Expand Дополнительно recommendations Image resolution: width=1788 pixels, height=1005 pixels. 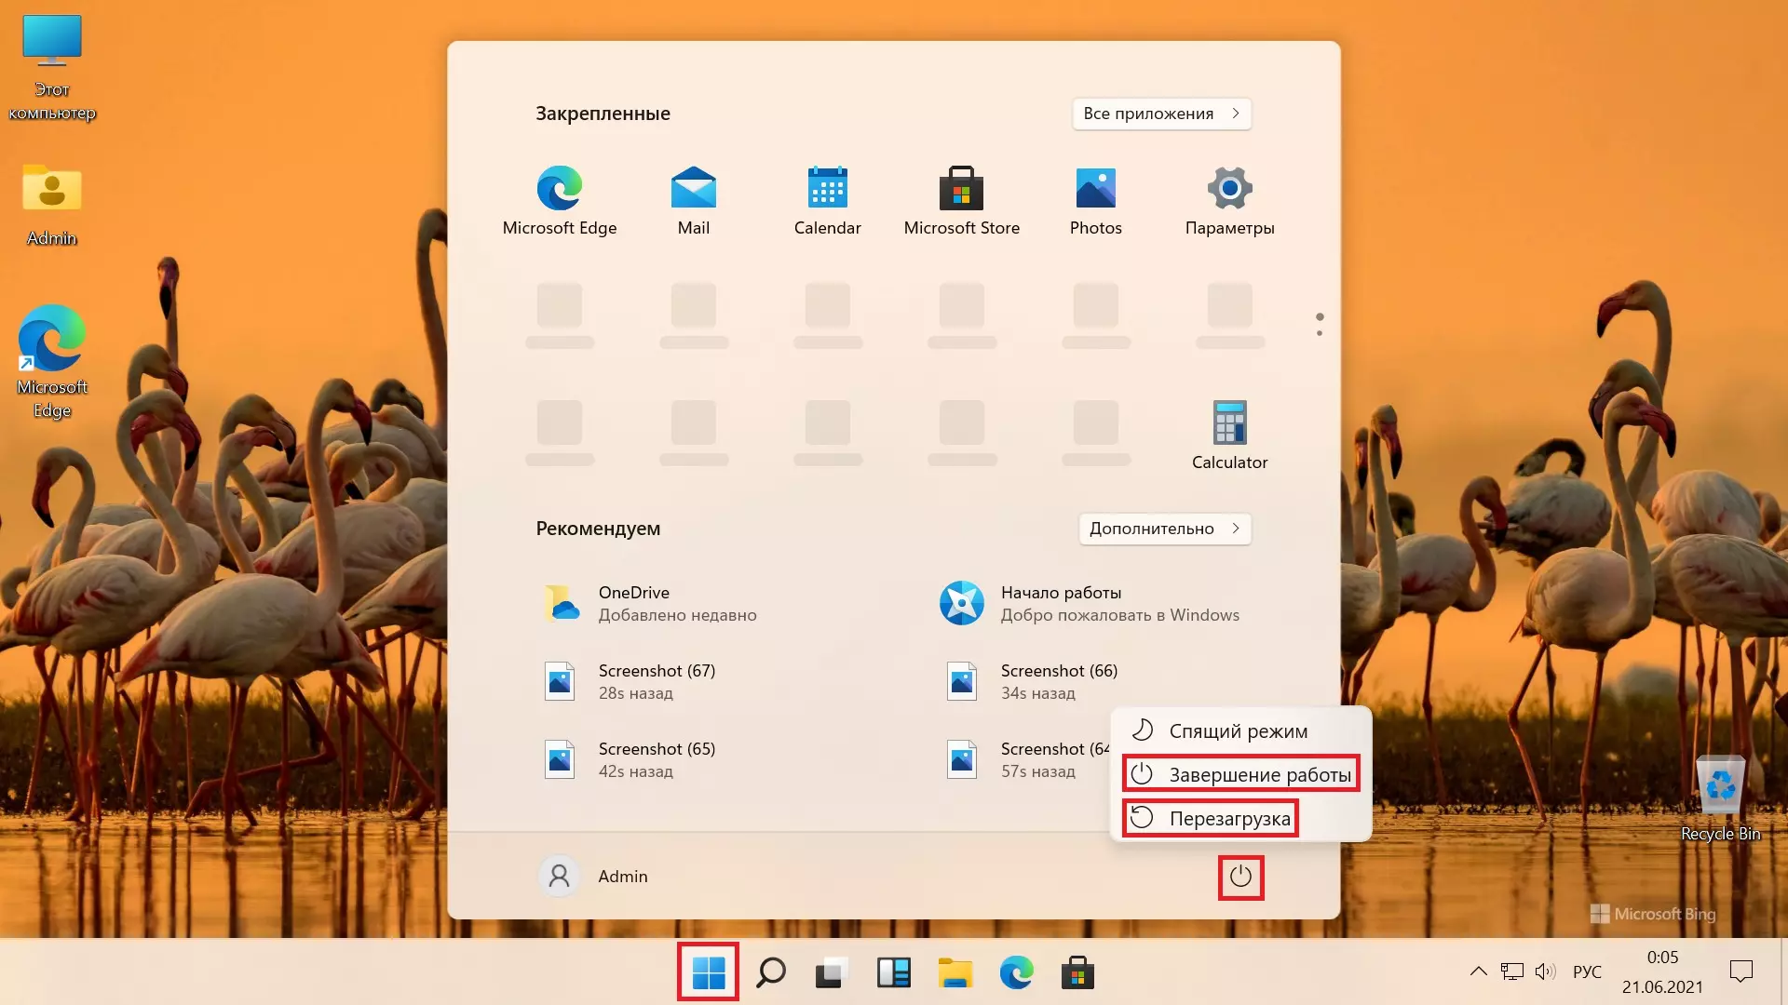coord(1164,529)
